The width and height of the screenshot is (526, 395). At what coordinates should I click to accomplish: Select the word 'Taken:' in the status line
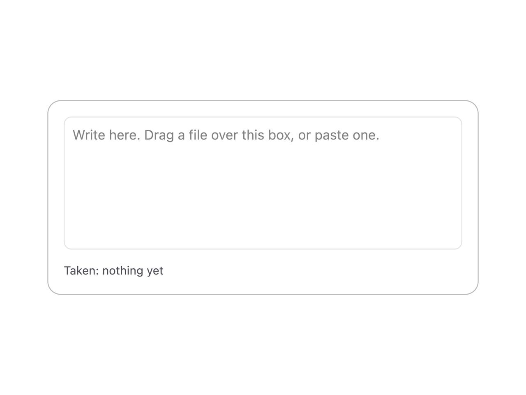(x=81, y=271)
